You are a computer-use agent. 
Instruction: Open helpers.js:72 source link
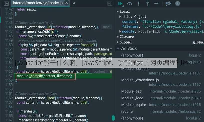[x=175, y=112]
